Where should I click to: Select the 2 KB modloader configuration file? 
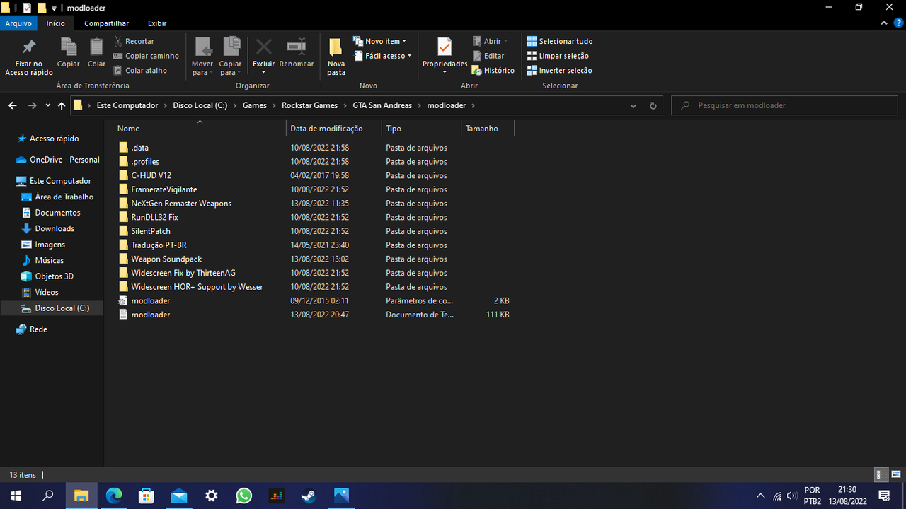[150, 300]
